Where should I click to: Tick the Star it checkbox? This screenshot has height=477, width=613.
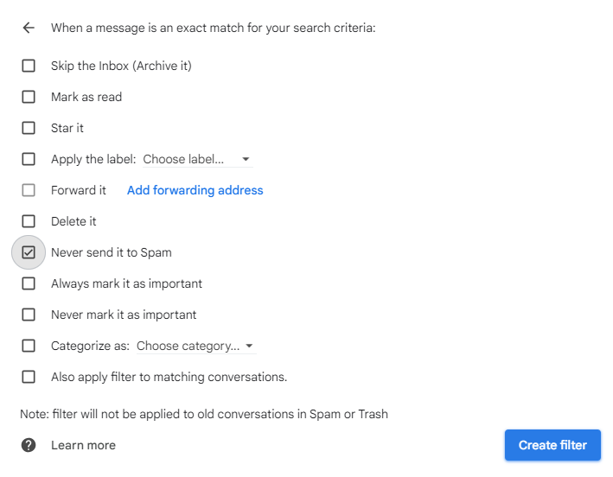29,128
